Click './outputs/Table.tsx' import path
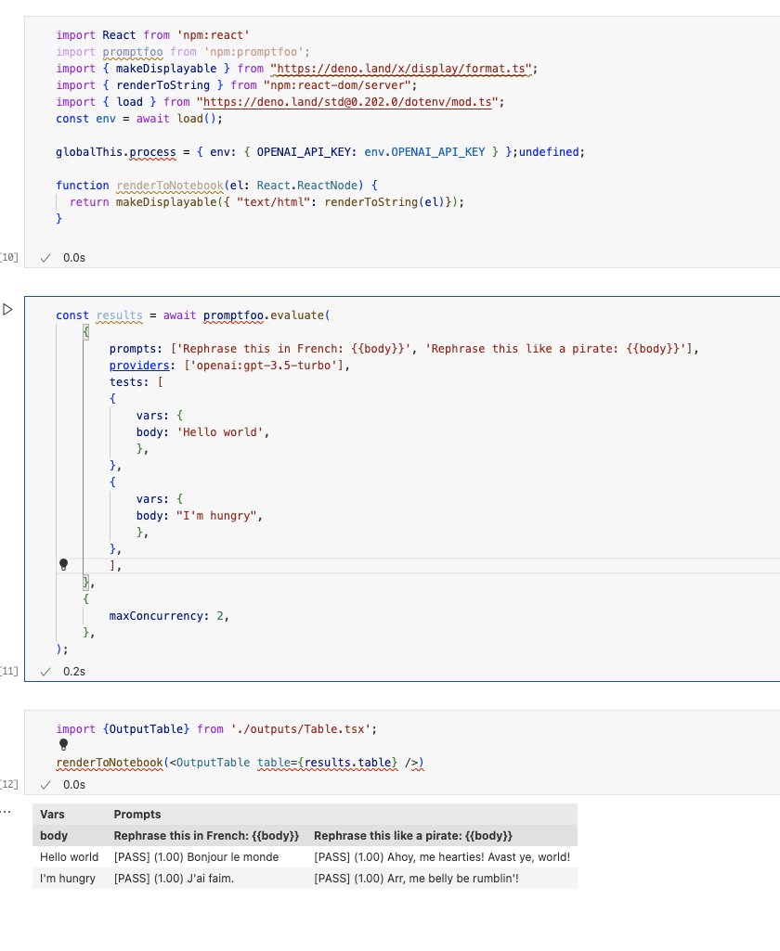The image size is (780, 951). [301, 729]
